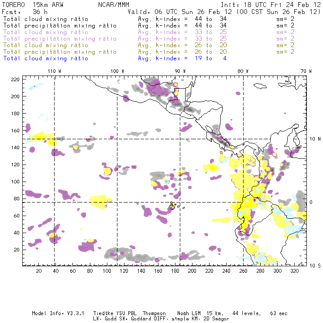
Task: Click the "TORERO 15km ARW" title text
Action: click(x=33, y=5)
